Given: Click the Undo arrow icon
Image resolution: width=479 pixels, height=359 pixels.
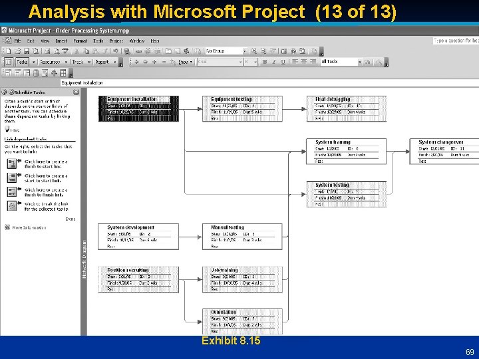Looking at the screenshot, I should pos(115,51).
